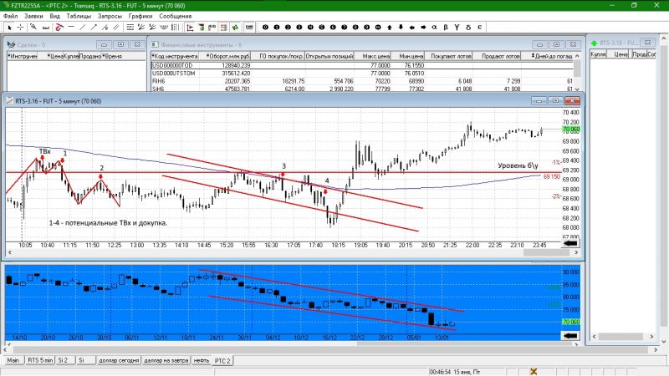Select the RIH6 instrument row
Screen dimensions: 669x376
362,81
